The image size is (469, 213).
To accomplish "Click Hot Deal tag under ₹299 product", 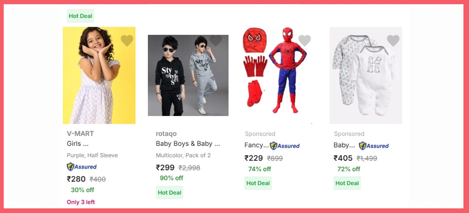I will [170, 192].
